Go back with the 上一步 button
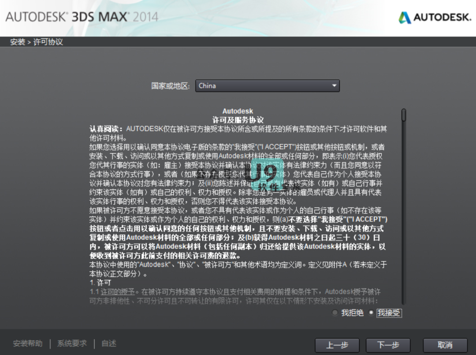Screen dimensions: 476x355 point(337,345)
